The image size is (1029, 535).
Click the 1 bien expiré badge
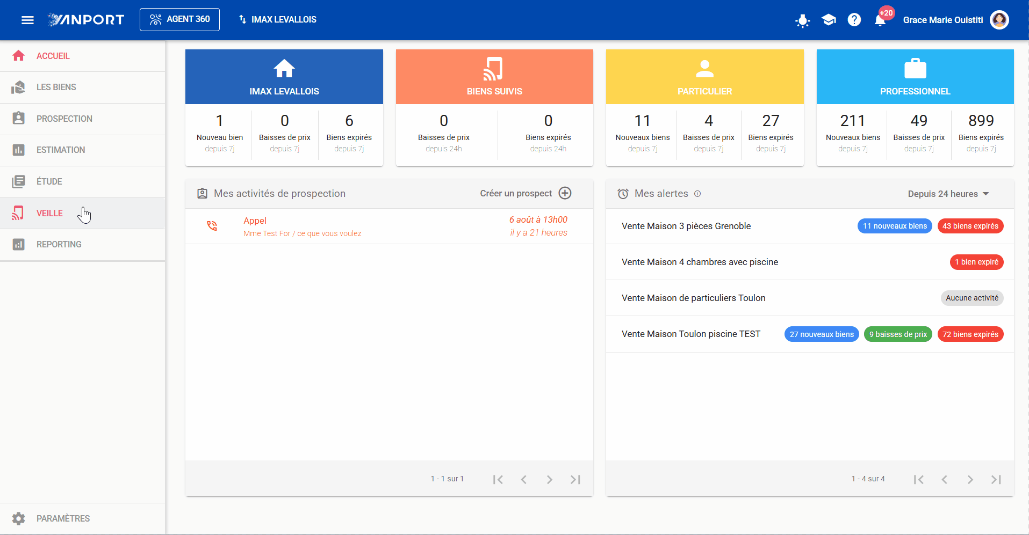tap(976, 262)
